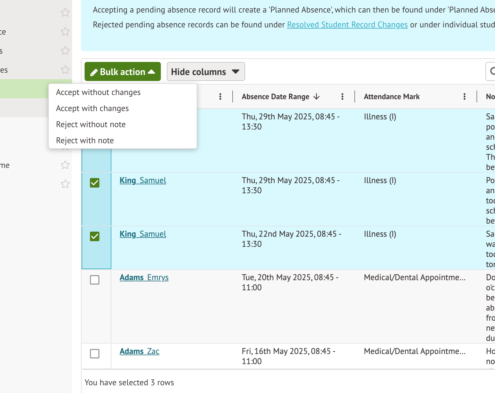Image resolution: width=495 pixels, height=393 pixels.
Task: Click the Attendance Mark column header
Action: pos(391,96)
